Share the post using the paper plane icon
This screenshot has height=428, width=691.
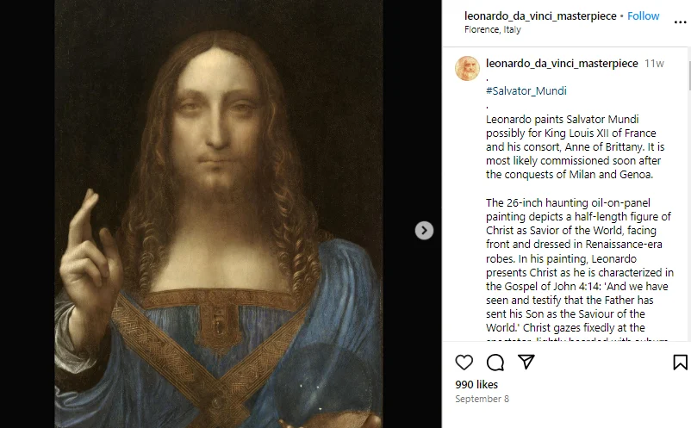[x=526, y=362]
